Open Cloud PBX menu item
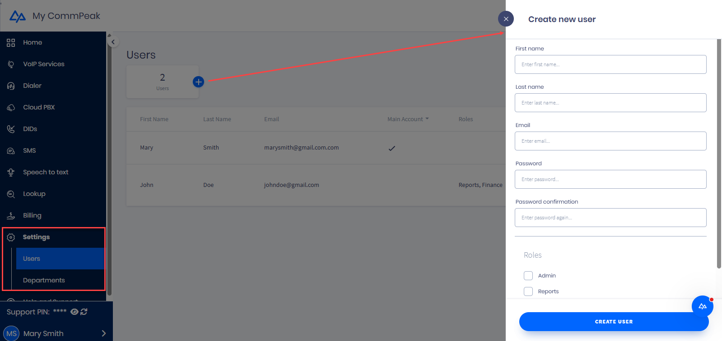The width and height of the screenshot is (722, 341). (39, 107)
